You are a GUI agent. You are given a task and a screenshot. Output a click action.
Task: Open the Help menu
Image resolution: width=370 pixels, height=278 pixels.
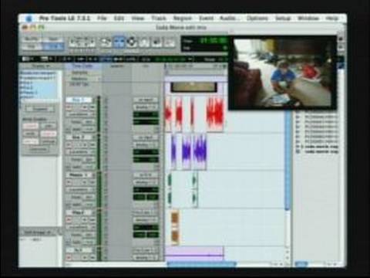tap(331, 19)
